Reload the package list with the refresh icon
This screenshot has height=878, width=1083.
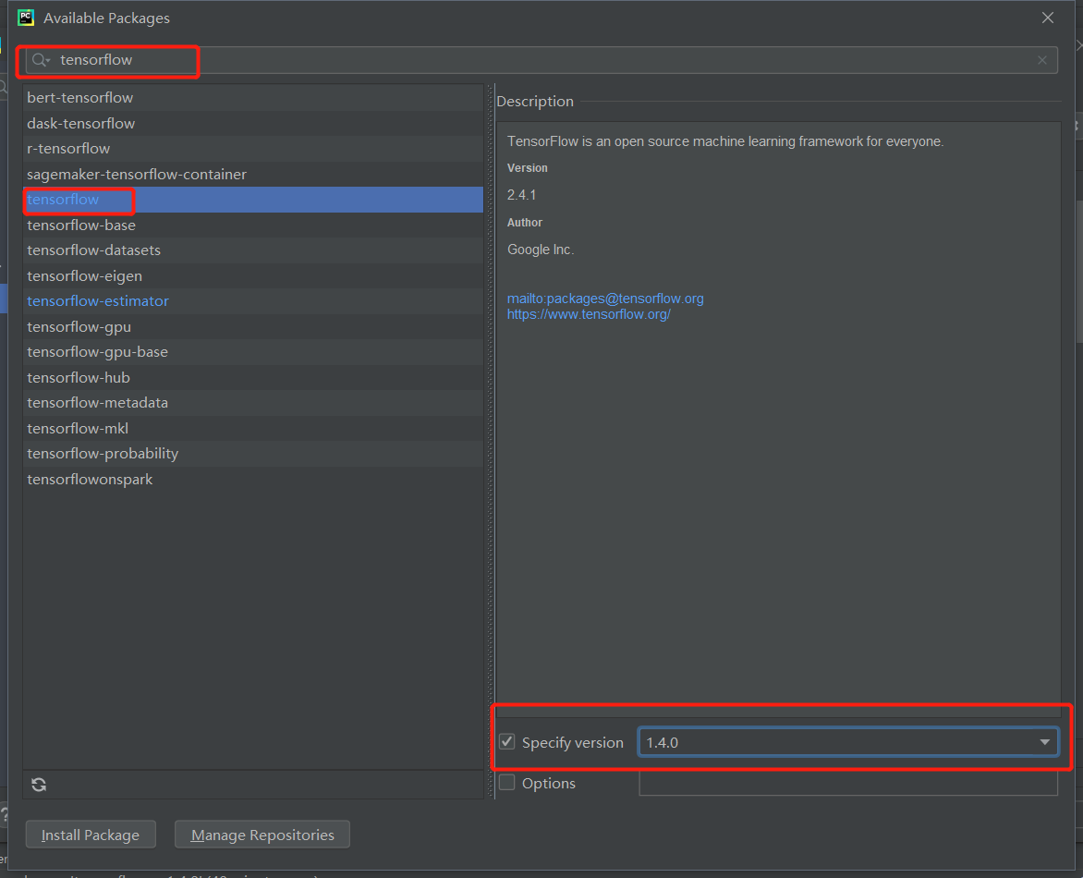39,784
